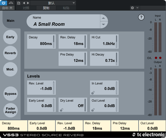Open the 默认 preset dropdown
Viewport: 166px width, 138px height.
click(53, 3)
